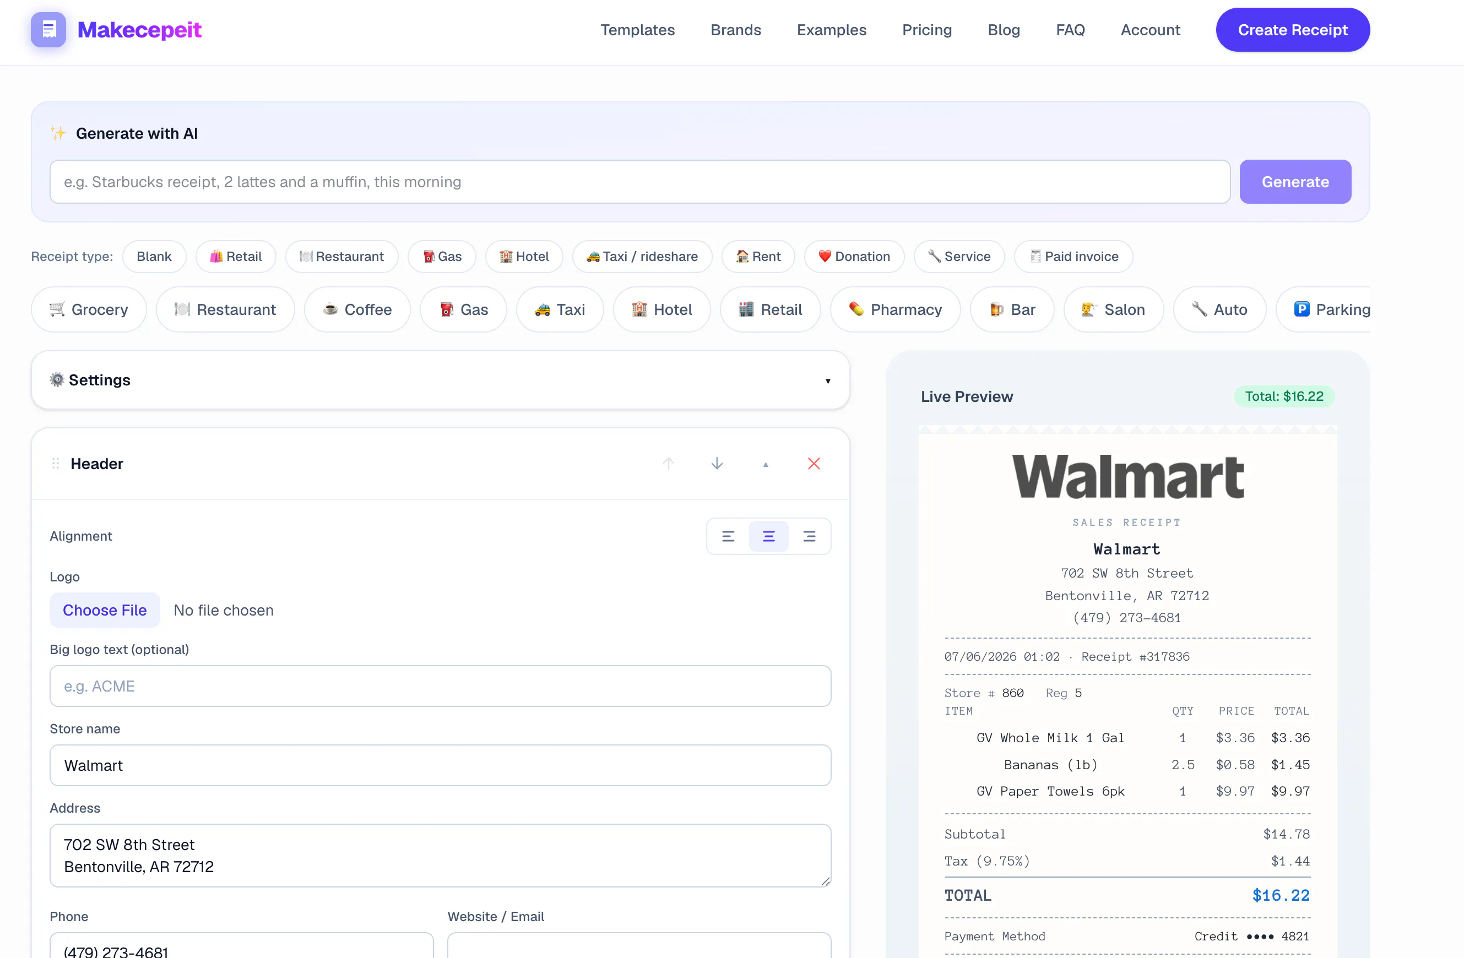
Task: Click 'Bananas (lb)' item in preview
Action: pyautogui.click(x=1050, y=765)
